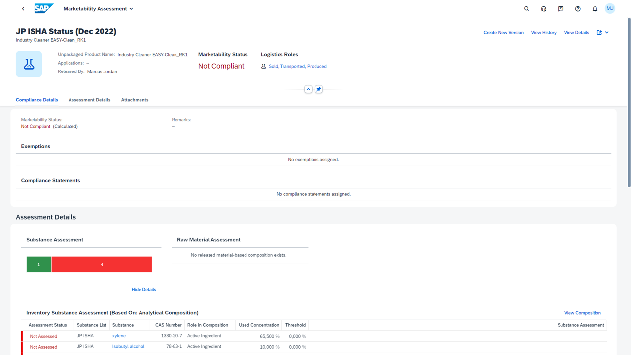Screen dimensions: 631x355
Task: Click the share export icon
Action: click(x=599, y=32)
